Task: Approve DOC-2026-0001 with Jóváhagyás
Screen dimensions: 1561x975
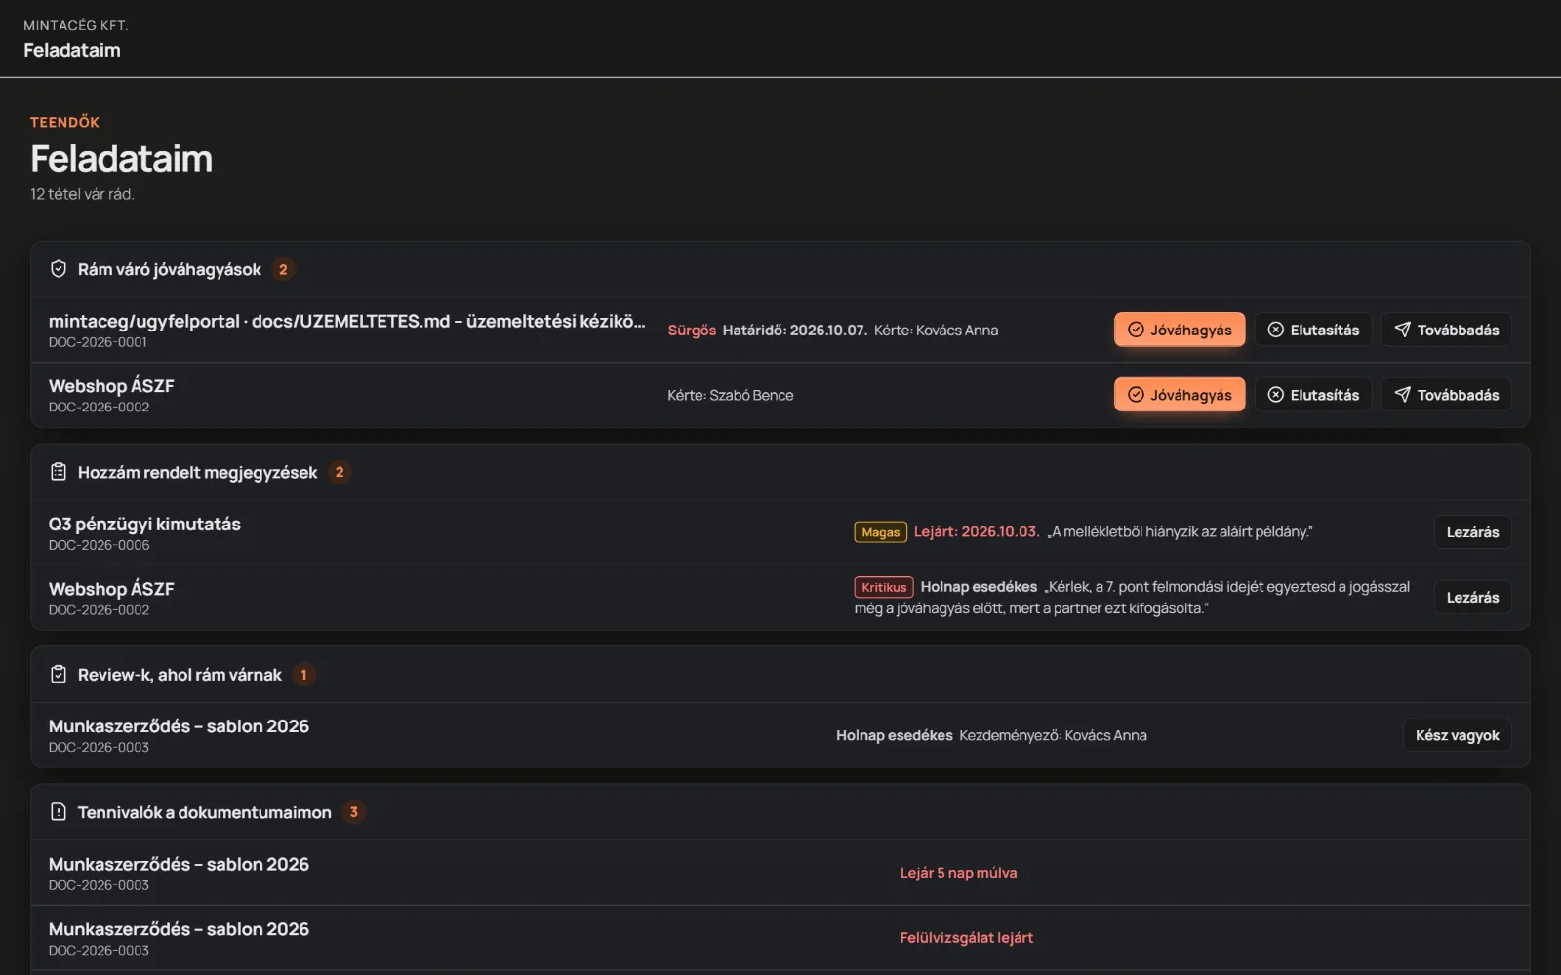Action: pyautogui.click(x=1180, y=330)
